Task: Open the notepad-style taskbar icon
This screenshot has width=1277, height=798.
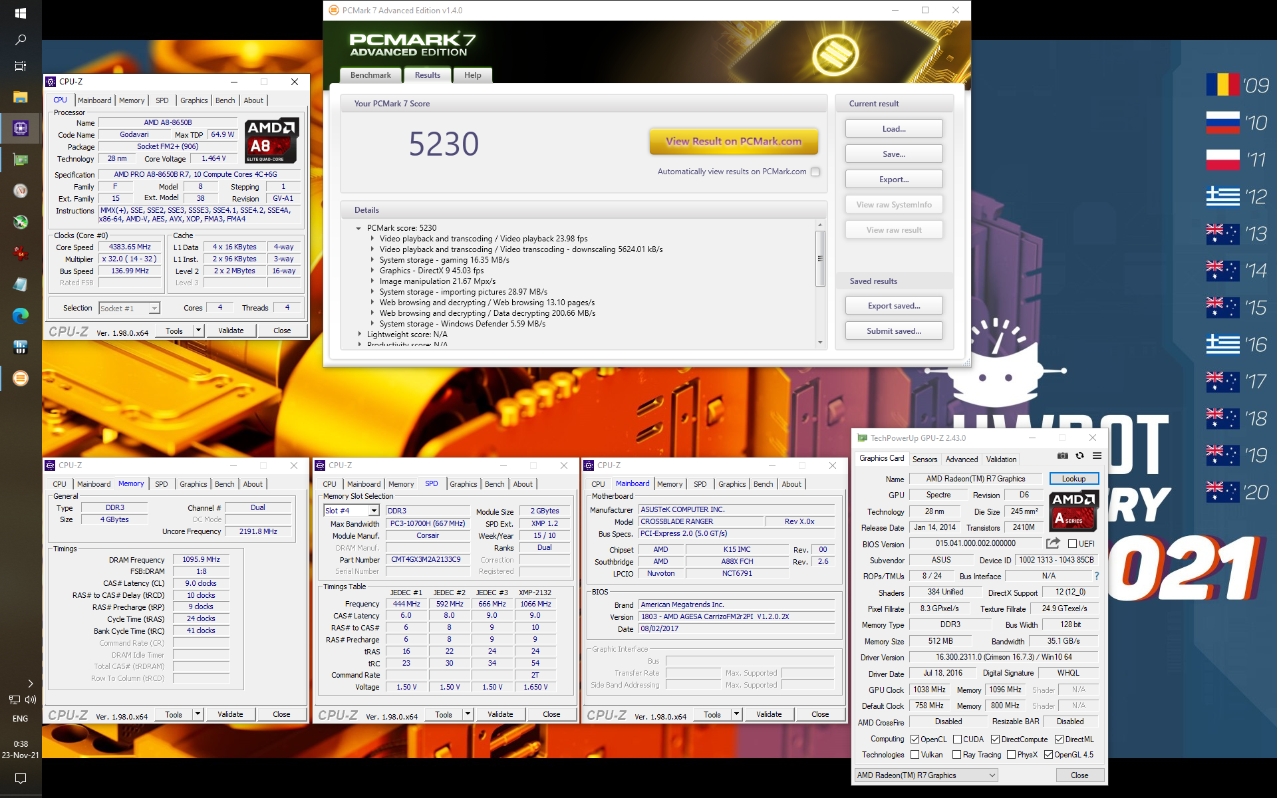Action: tap(21, 285)
